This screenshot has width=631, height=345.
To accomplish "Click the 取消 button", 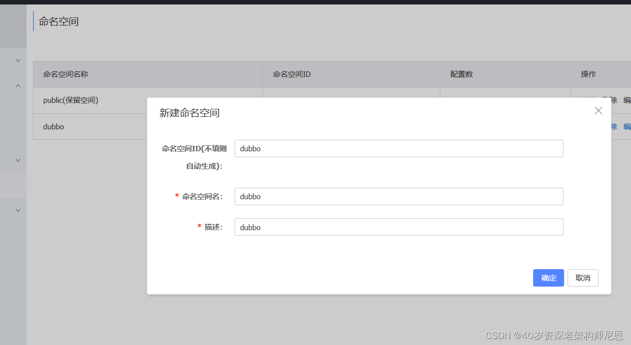I will 583,278.
